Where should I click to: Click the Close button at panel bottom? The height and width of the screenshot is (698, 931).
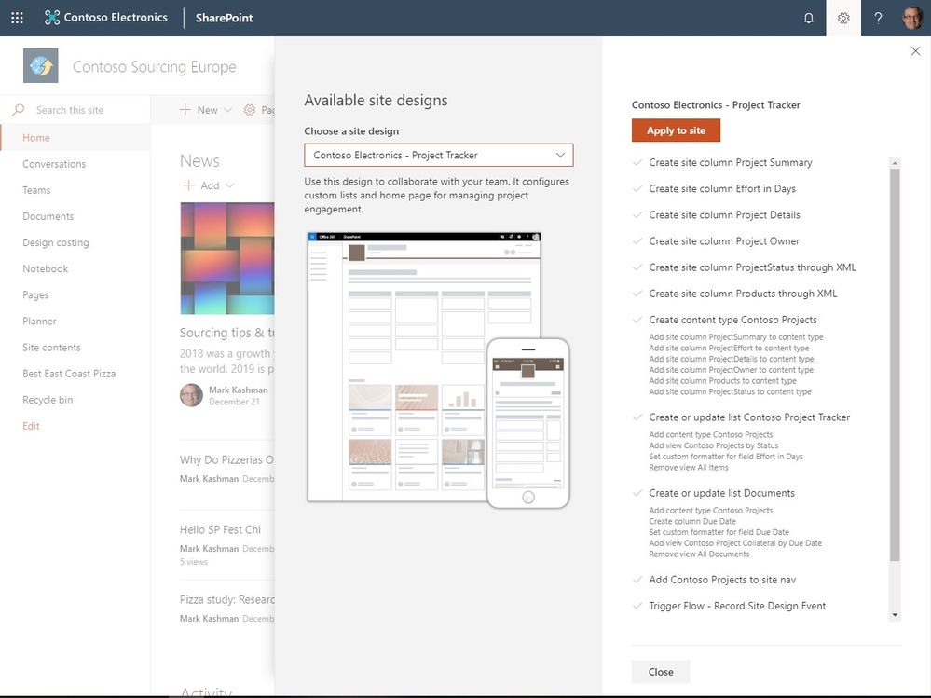[x=660, y=671]
